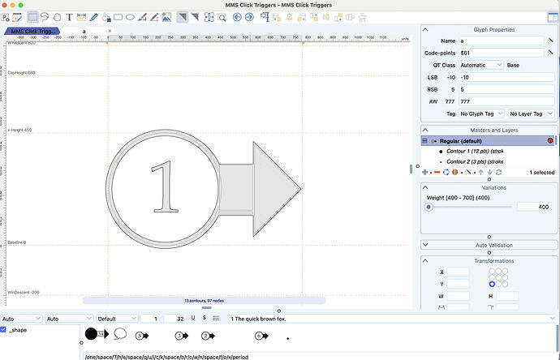Go to previous glyph with left arrow
The height and width of the screenshot is (360, 560).
coord(237,17)
